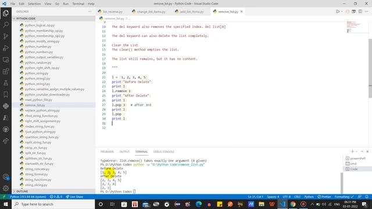
Task: Open run options dropdown arrow beside play button
Action: tap(342, 12)
